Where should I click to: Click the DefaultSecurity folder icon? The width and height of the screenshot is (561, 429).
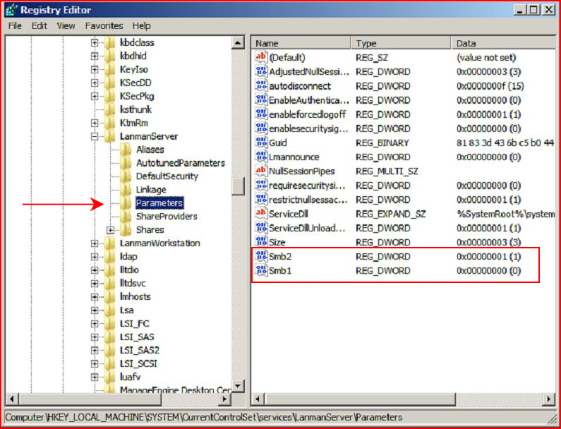click(126, 176)
